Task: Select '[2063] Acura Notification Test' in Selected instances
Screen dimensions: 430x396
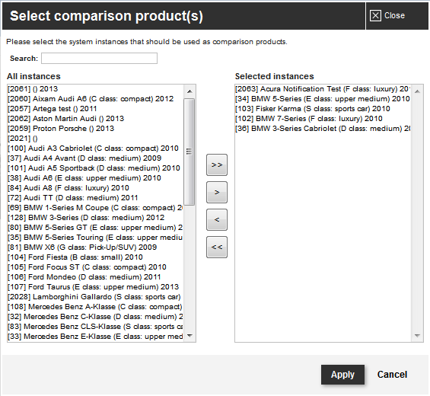Action: (323, 89)
